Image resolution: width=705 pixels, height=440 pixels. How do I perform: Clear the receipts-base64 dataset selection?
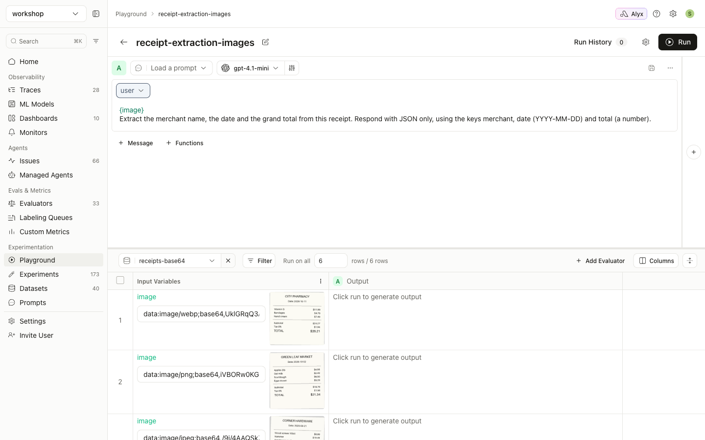pyautogui.click(x=228, y=261)
